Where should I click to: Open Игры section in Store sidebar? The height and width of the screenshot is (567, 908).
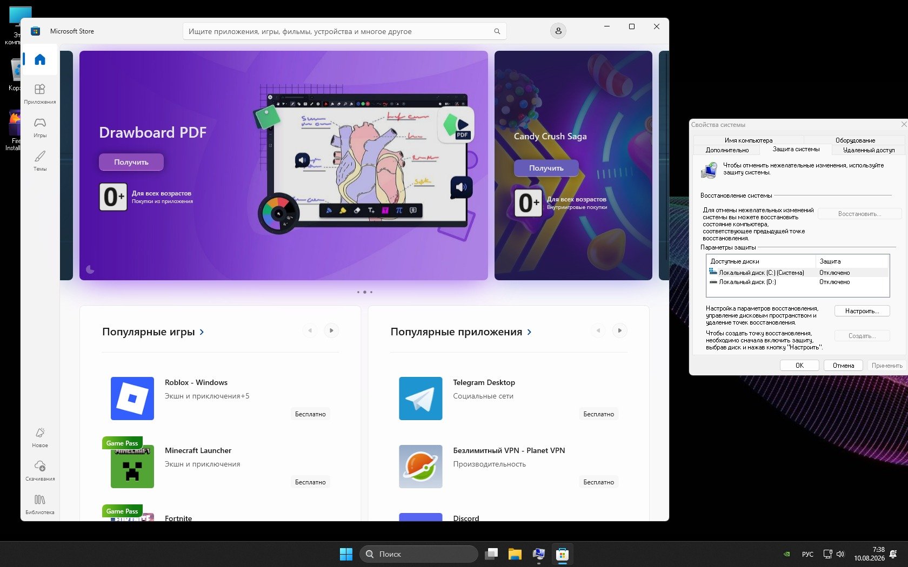(40, 127)
